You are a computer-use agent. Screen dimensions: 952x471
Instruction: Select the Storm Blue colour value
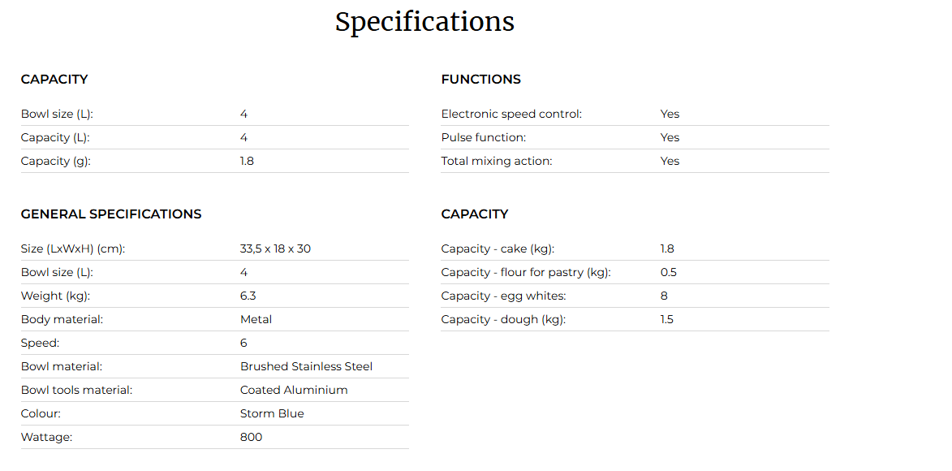(x=273, y=414)
